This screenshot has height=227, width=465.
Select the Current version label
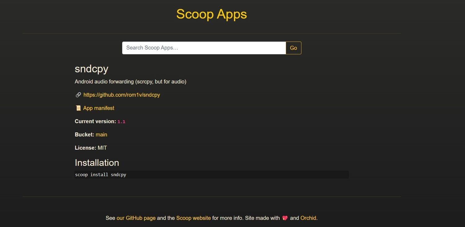95,122
